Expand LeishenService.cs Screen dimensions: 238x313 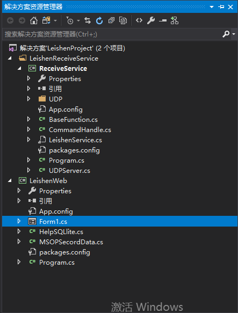pyautogui.click(x=29, y=140)
